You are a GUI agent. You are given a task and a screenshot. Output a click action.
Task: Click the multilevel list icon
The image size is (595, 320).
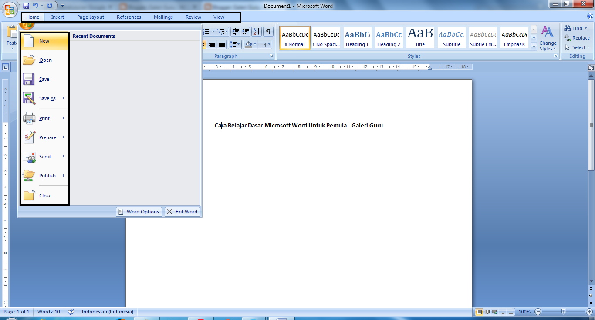click(222, 31)
